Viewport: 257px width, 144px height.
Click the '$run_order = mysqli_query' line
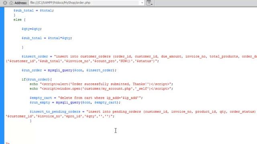69,70
